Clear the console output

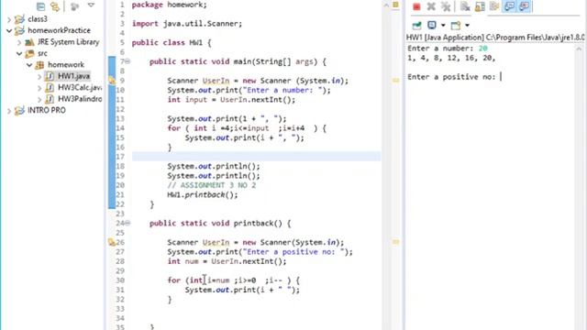[465, 6]
